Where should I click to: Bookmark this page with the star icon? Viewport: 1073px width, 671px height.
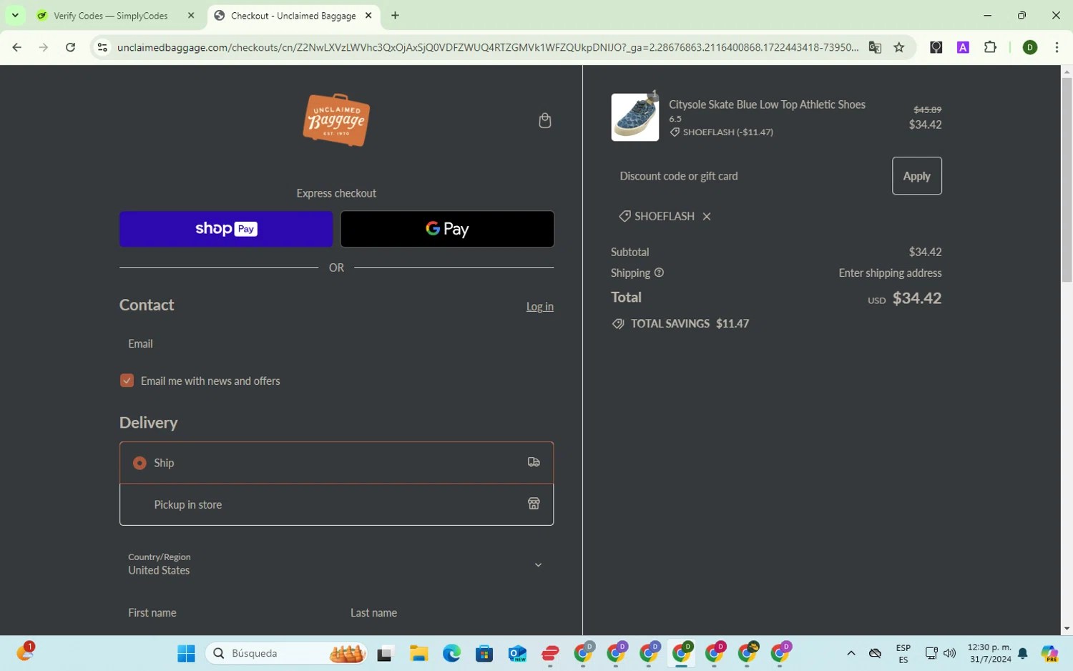(x=899, y=47)
